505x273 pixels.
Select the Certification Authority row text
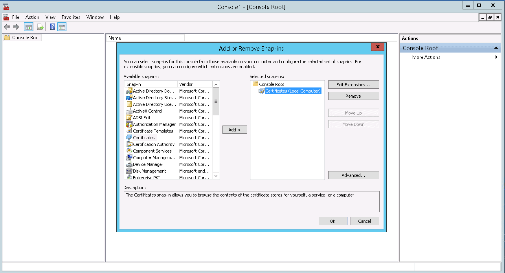click(x=154, y=144)
